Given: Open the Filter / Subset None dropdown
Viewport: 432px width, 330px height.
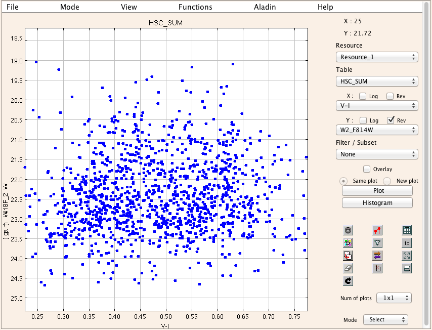Looking at the screenshot, I should tap(377, 154).
